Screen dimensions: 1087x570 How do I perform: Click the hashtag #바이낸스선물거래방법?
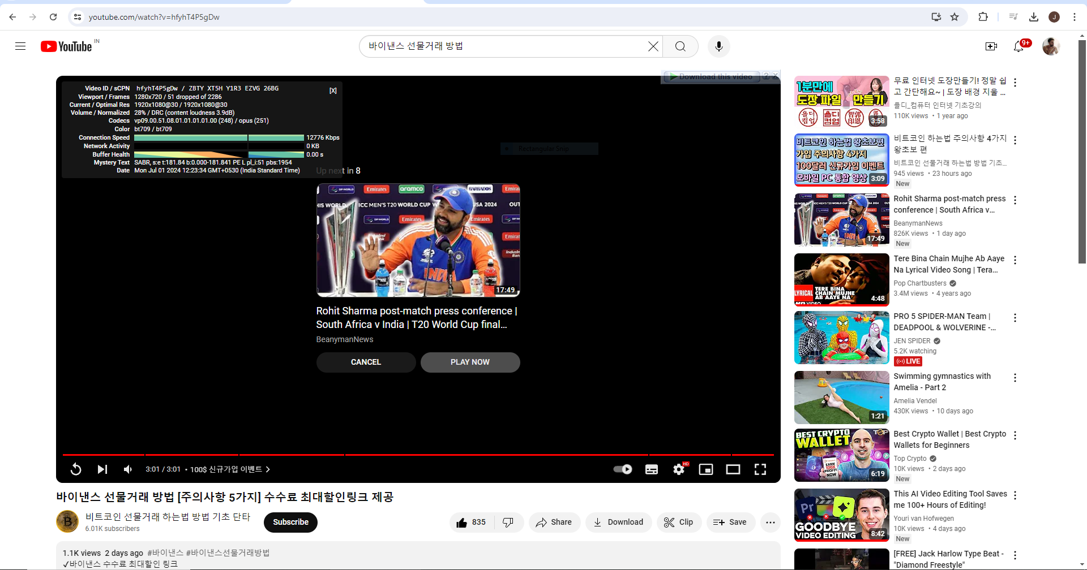point(228,553)
